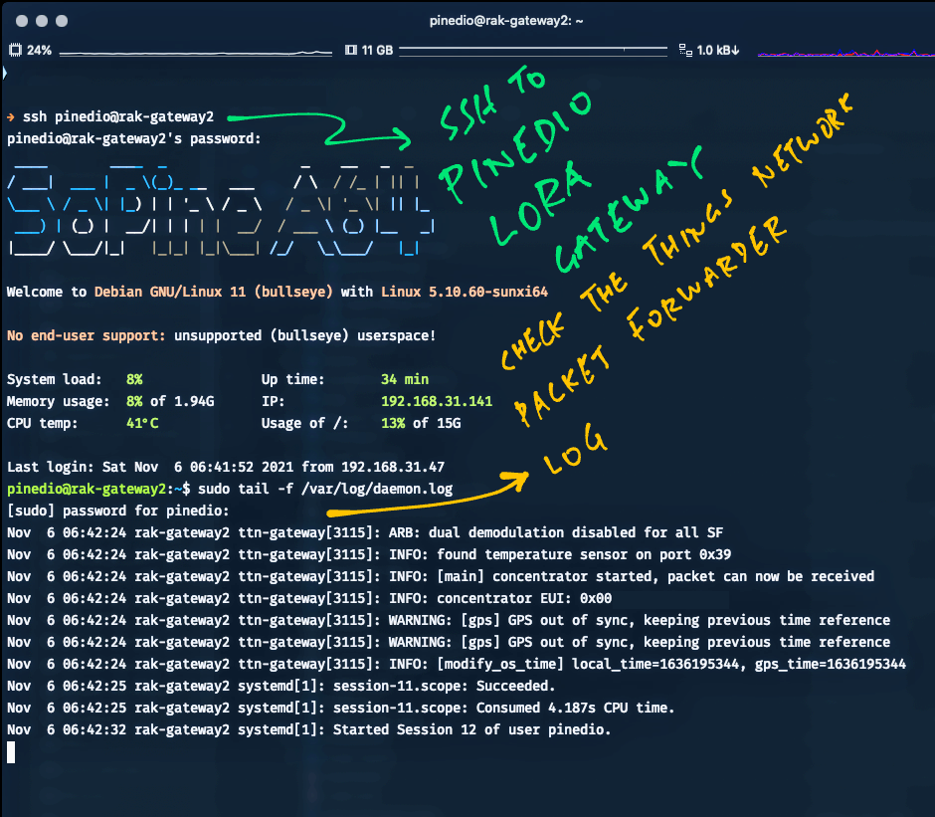
Task: Click the middle window control dot
Action: point(40,19)
